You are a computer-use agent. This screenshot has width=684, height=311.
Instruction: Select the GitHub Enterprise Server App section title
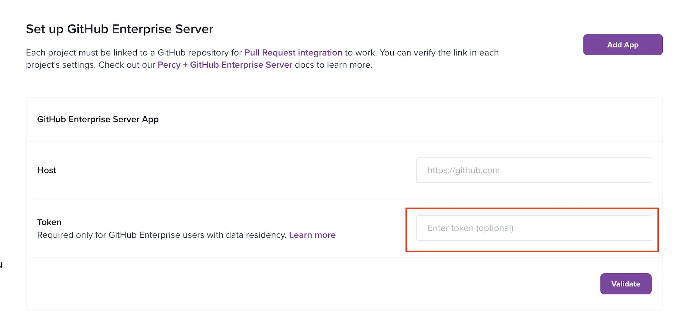98,119
